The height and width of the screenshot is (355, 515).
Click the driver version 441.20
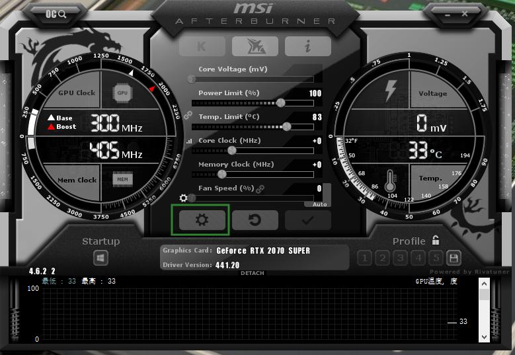tap(227, 265)
